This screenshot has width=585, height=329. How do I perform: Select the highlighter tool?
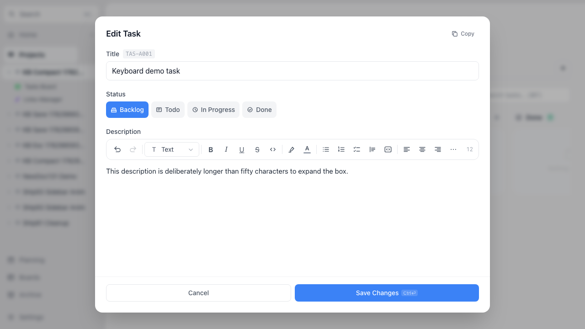coord(292,149)
